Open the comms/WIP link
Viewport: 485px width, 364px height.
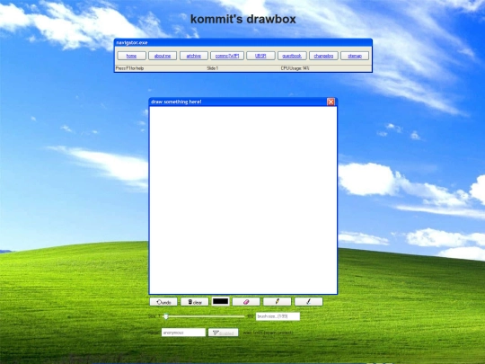pos(227,56)
